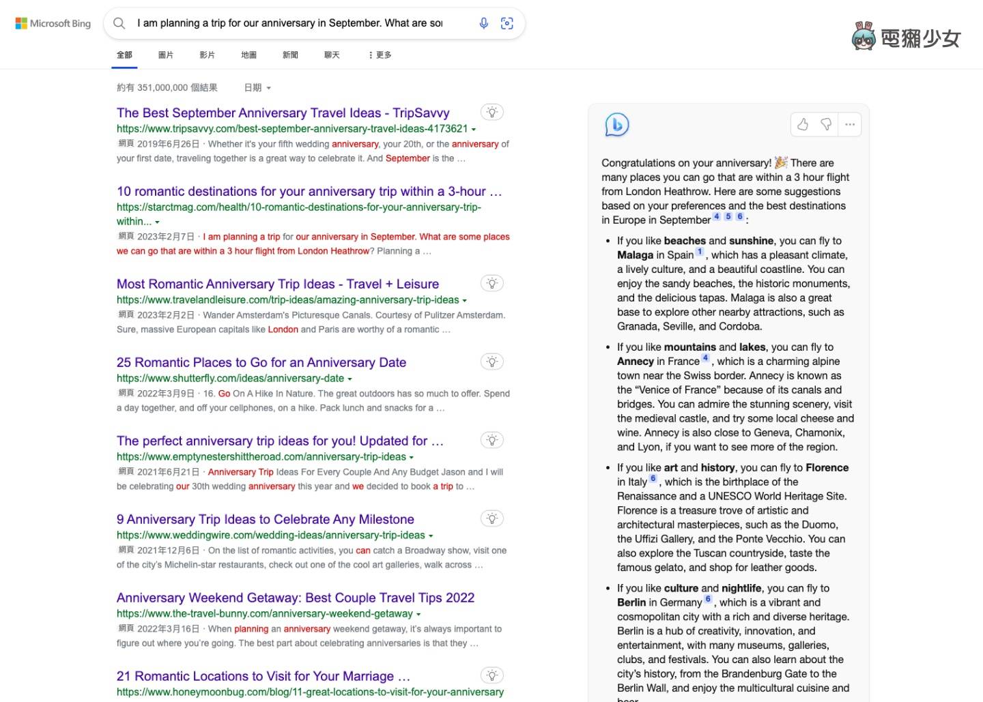Image resolution: width=983 pixels, height=702 pixels.
Task: Open the 日期 date filter dropdown
Action: 257,87
